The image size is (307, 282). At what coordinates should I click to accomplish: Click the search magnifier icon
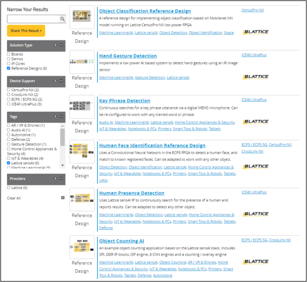point(62,19)
